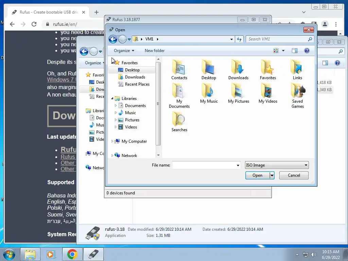Open the views options dropdown arrow

coord(283,51)
